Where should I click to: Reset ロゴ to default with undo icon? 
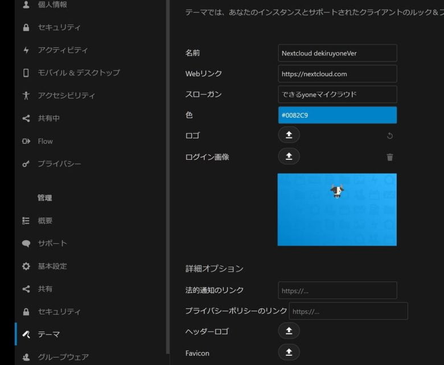390,136
